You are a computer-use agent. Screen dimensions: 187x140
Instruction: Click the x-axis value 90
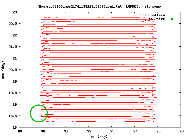pos(43,131)
